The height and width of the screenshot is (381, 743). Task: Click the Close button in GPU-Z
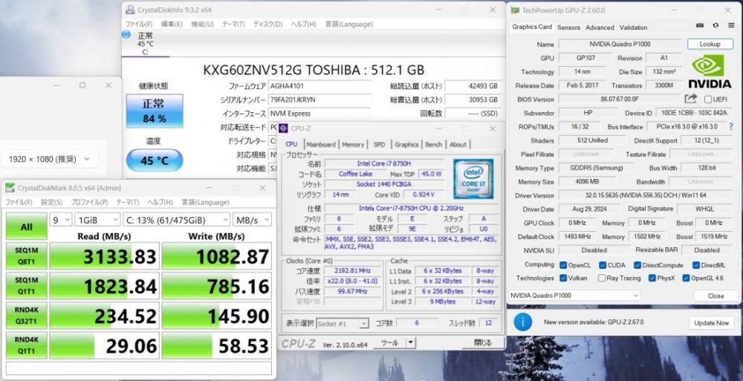point(716,296)
